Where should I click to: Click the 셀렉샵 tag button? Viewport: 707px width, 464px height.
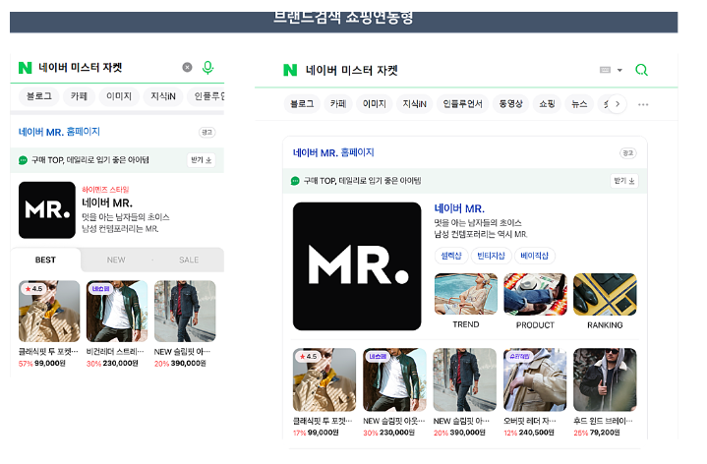point(451,256)
